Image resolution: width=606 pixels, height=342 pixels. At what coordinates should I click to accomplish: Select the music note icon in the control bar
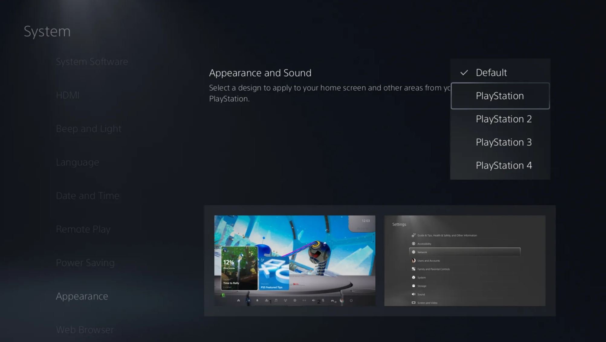point(276,300)
